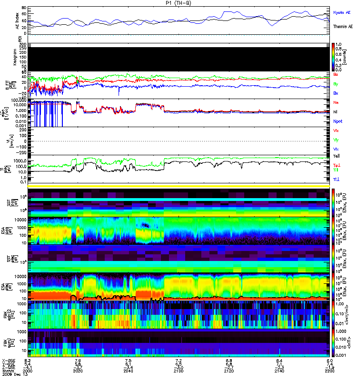
Task: Click the FBK edc12 electric field spectrogram
Action: [179, 314]
